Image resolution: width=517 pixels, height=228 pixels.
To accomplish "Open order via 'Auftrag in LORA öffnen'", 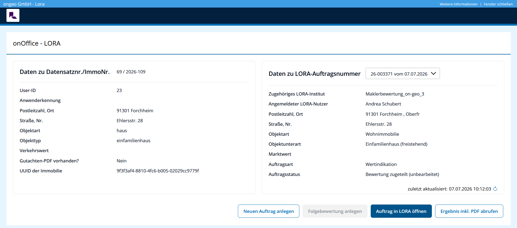I will (401, 211).
